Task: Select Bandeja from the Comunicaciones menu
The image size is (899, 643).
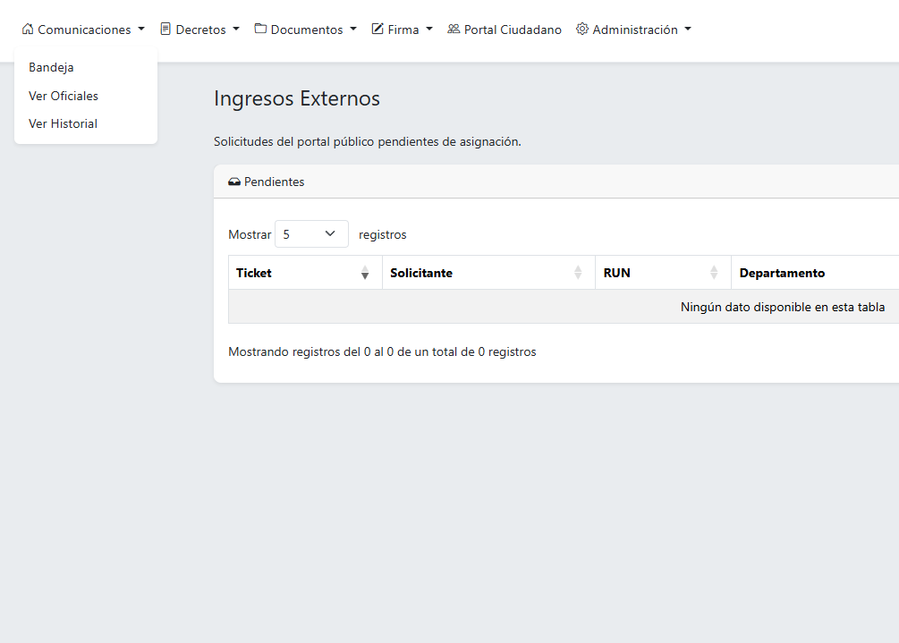Action: (x=51, y=68)
